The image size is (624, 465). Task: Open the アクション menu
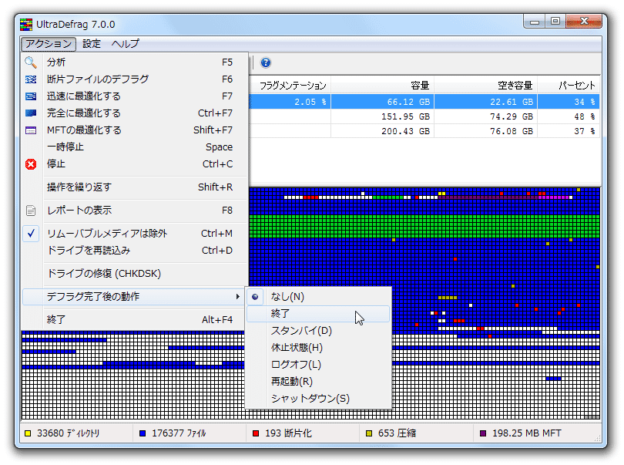[x=49, y=43]
